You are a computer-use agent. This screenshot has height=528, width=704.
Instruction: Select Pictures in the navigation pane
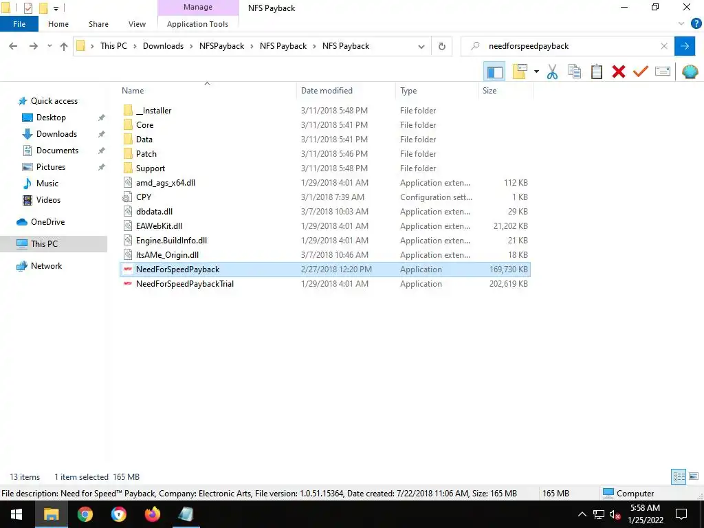coord(51,166)
